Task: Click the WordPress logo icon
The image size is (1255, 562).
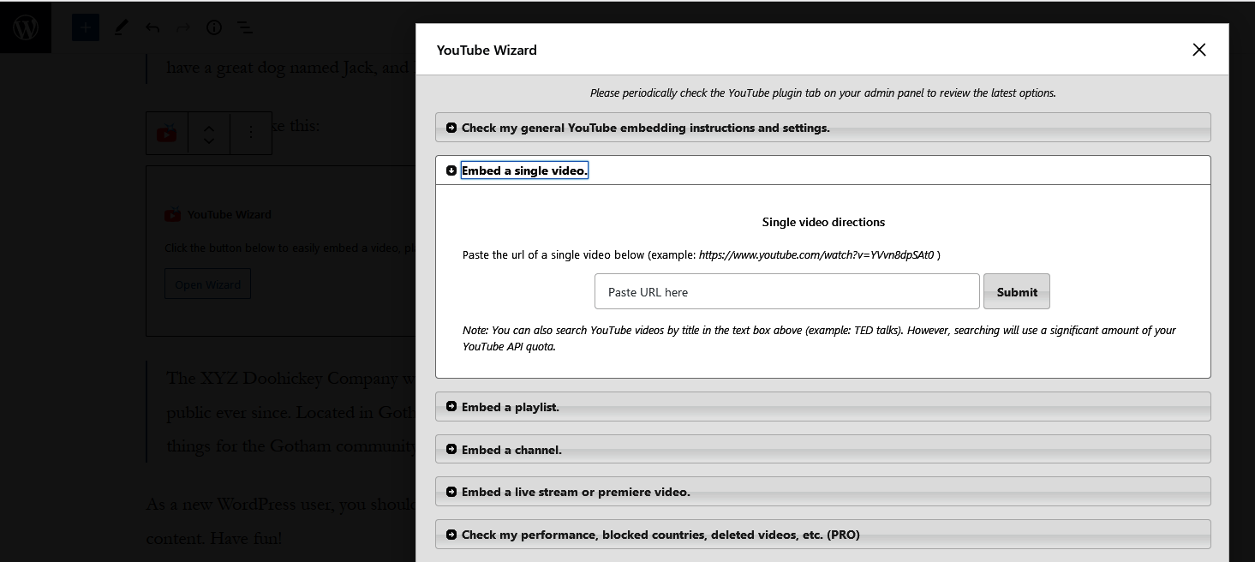Action: [x=26, y=27]
